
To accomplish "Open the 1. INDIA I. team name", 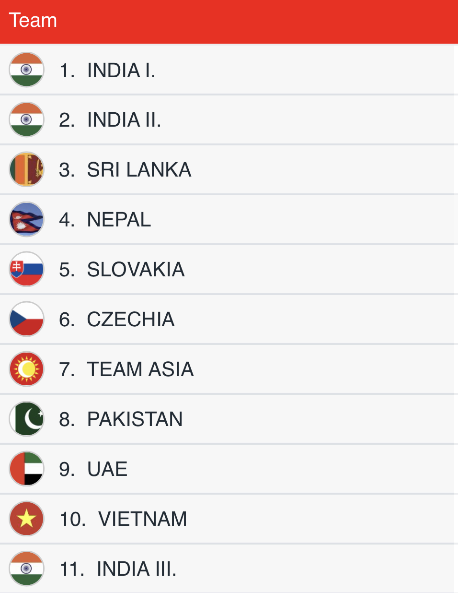I will [x=108, y=71].
